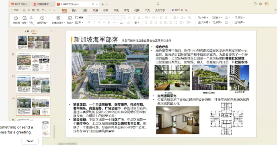Click the save icon in quick access toolbar
Viewport: 277px width, 147px height.
coord(24,10)
